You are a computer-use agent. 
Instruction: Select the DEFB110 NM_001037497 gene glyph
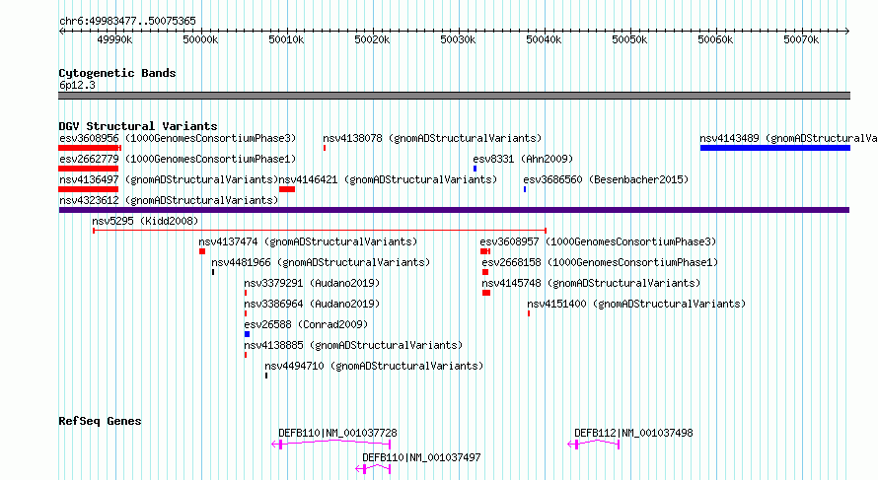click(x=373, y=469)
